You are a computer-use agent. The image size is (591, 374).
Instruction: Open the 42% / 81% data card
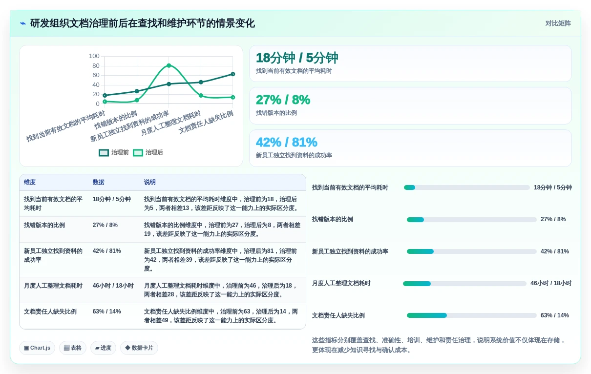click(x=410, y=148)
